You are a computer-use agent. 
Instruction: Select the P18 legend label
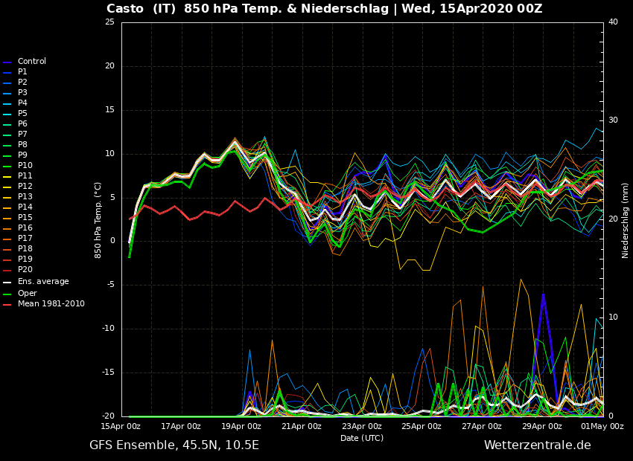click(x=25, y=248)
